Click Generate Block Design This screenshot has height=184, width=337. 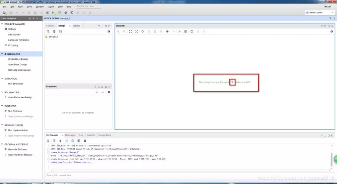click(19, 70)
